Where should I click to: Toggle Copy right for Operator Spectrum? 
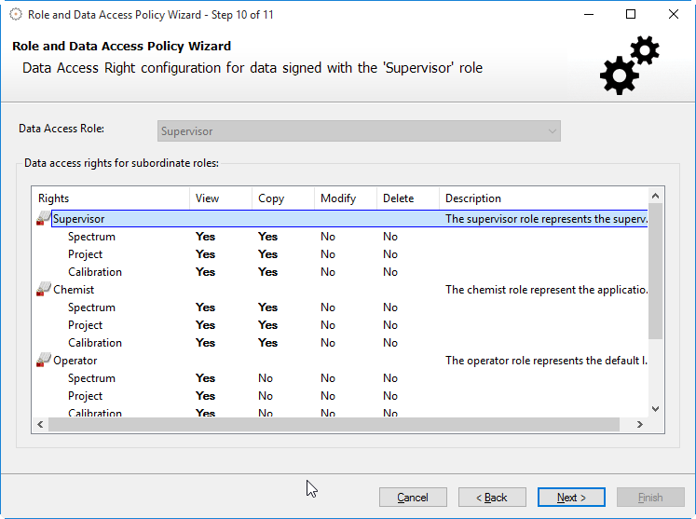tap(266, 378)
